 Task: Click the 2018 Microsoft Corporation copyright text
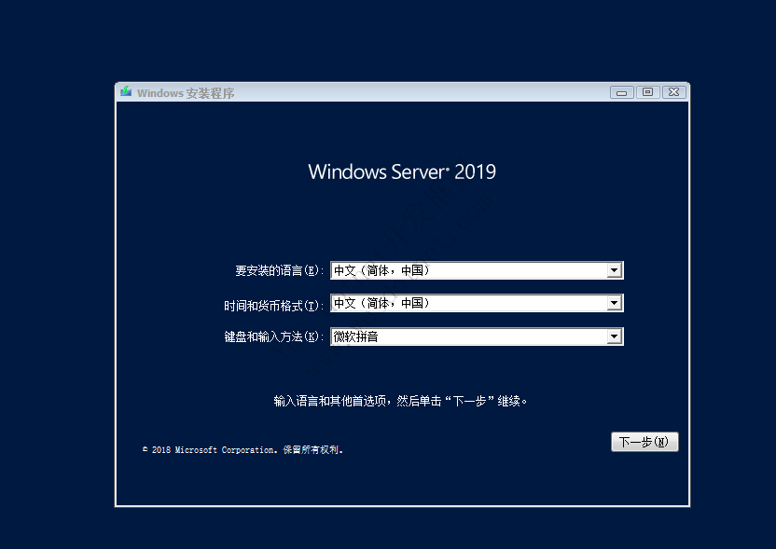(242, 449)
